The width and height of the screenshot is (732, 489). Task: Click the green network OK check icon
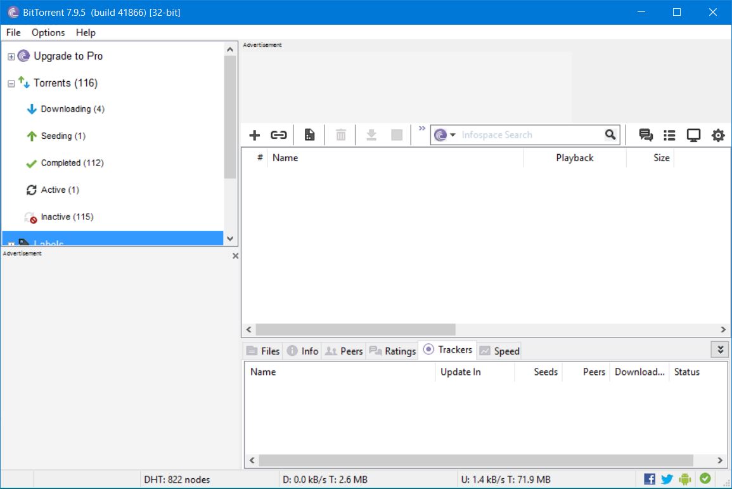[x=705, y=479]
